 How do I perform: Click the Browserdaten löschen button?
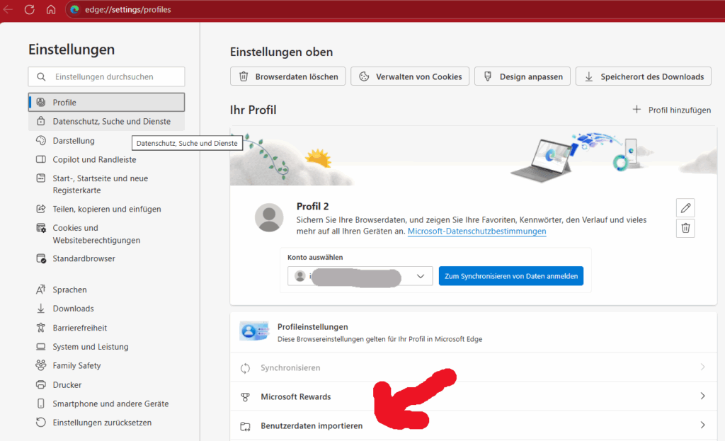288,76
